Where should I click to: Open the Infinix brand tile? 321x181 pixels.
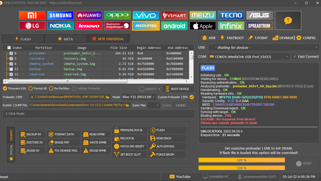tap(231, 26)
